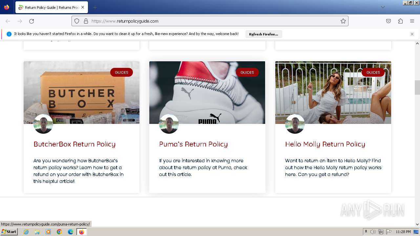Click GUIDES badge on ButcherBox card

[121, 72]
